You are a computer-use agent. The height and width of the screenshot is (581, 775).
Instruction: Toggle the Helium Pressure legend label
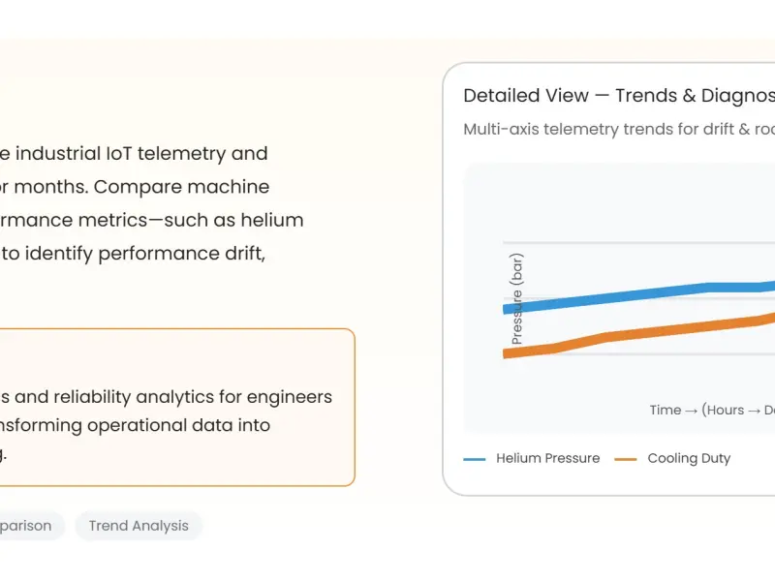(x=547, y=458)
